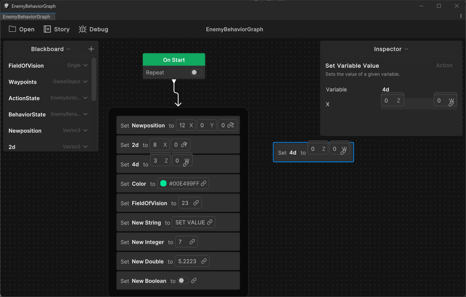Click the link icon next to FieldOfVision value
Screen dimensions: 466x297
(x=196, y=203)
